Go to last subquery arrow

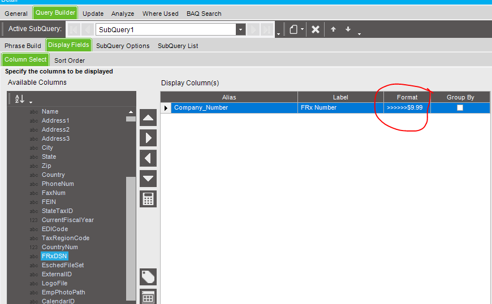point(267,29)
